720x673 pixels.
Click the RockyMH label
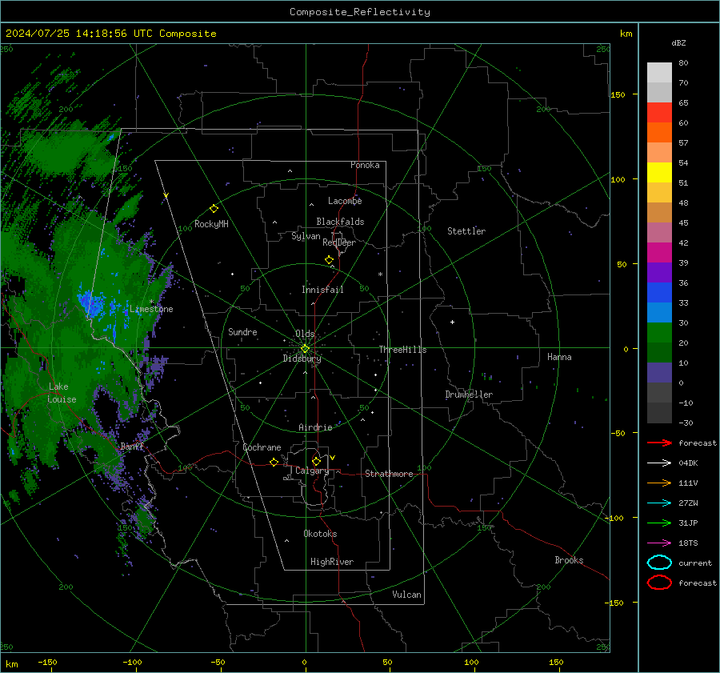(x=211, y=224)
